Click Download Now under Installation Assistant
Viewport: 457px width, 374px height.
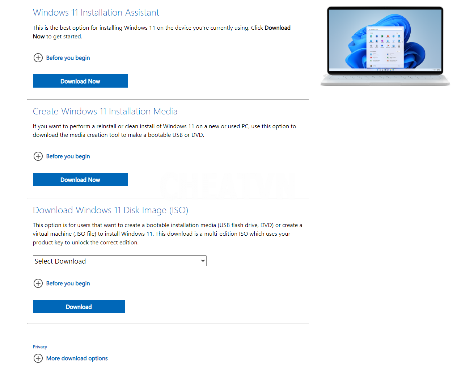[80, 81]
